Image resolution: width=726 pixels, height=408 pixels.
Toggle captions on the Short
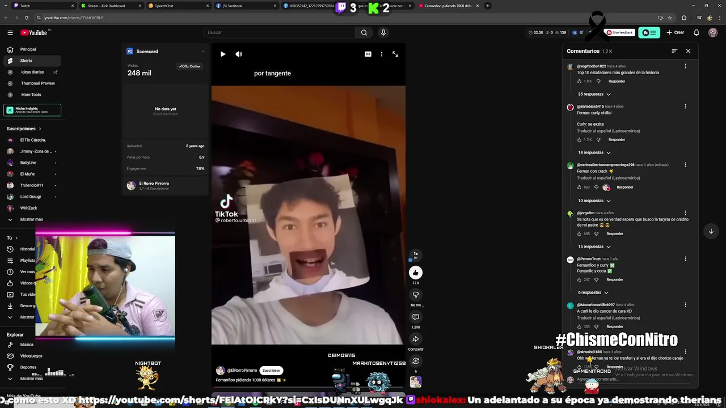[368, 54]
